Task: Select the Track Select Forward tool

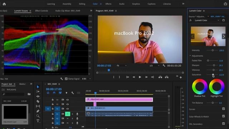Action: click(x=38, y=92)
